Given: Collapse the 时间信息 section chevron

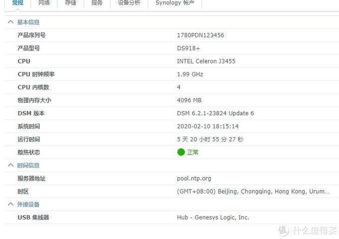Looking at the screenshot, I should 10,166.
